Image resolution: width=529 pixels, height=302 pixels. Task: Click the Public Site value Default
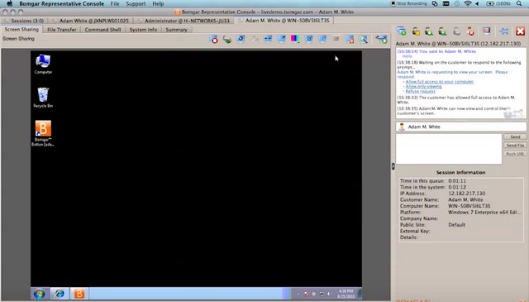pos(456,225)
